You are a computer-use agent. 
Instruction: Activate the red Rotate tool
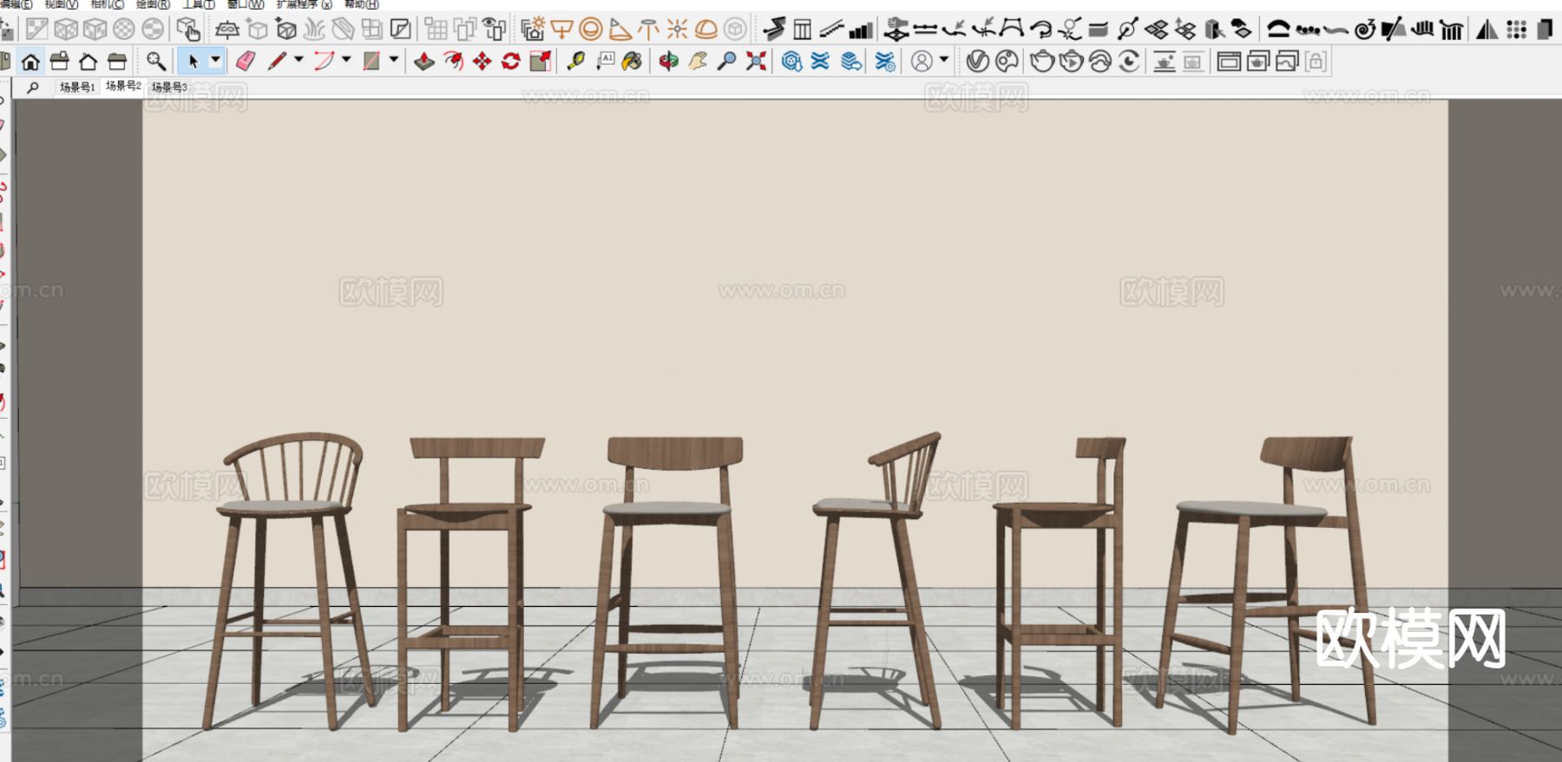pos(511,62)
